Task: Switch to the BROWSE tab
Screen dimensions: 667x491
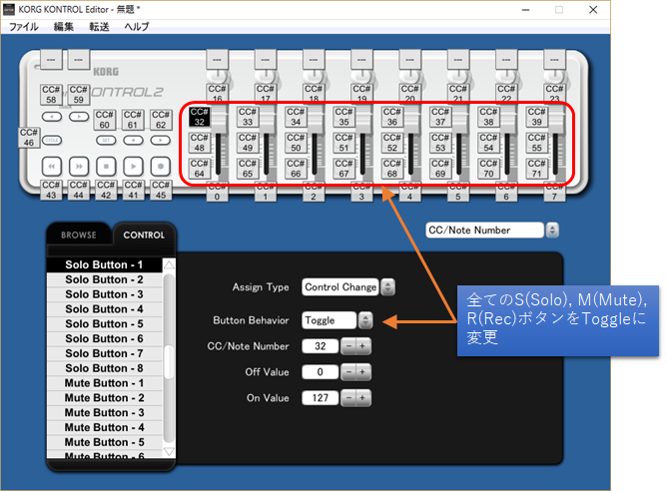Action: tap(78, 236)
